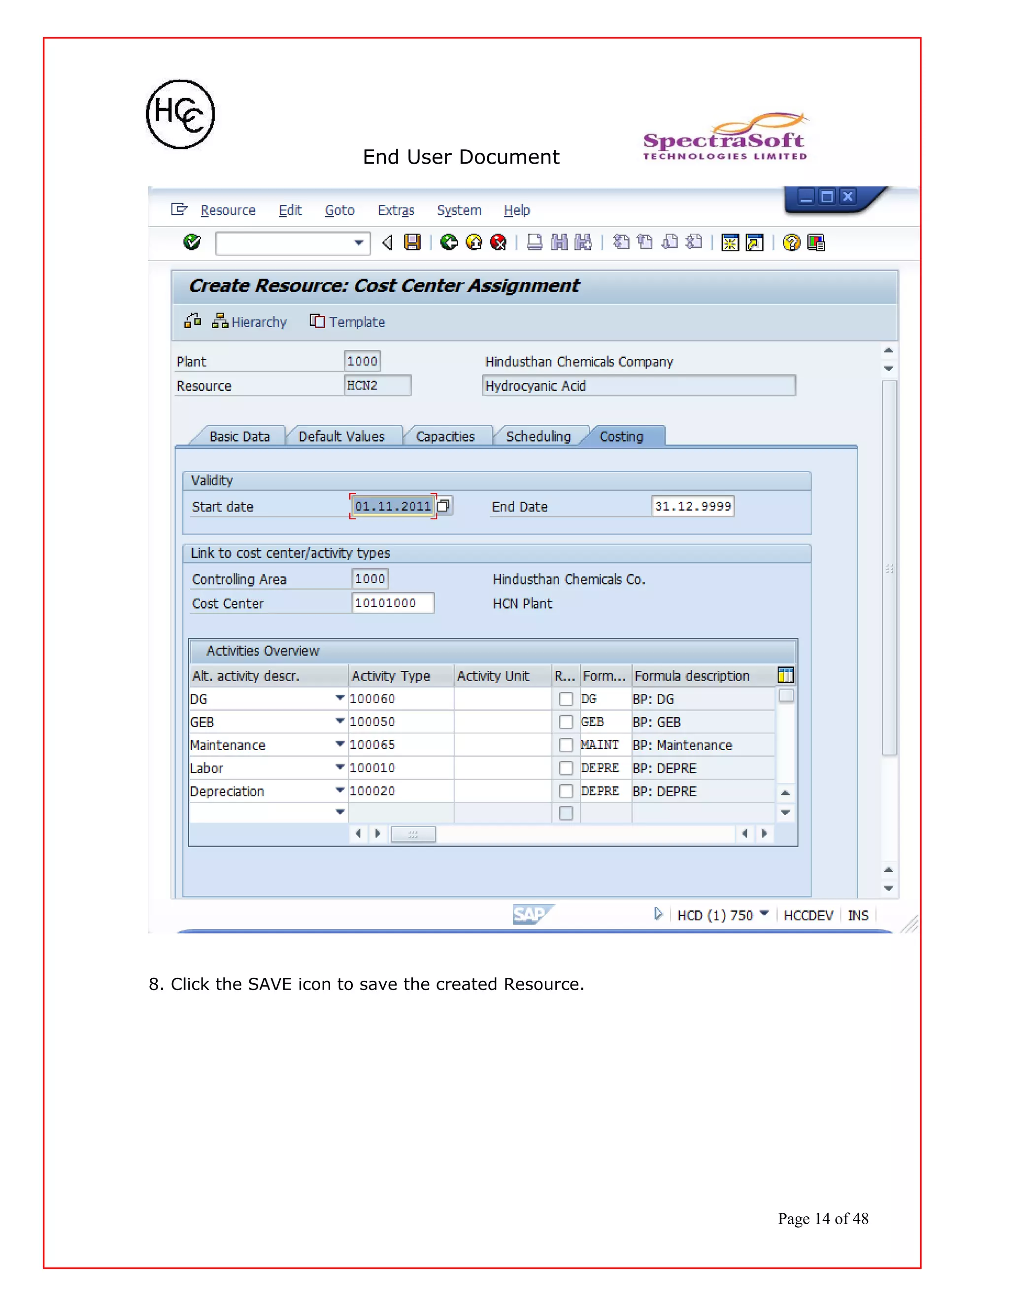Expand the empty row description dropdown
This screenshot has height=1306, width=1009.
pyautogui.click(x=339, y=812)
